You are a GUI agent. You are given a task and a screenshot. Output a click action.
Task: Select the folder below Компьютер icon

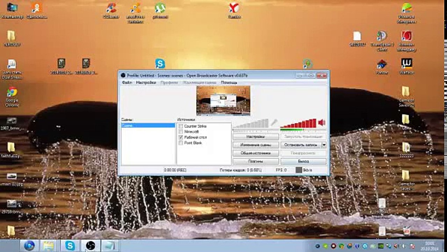(x=12, y=38)
